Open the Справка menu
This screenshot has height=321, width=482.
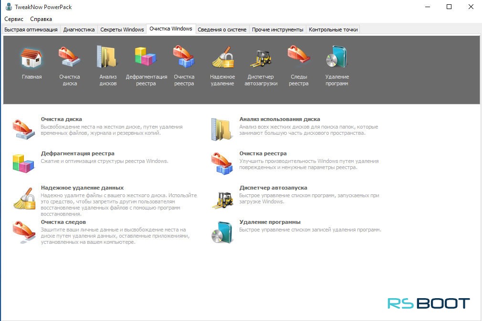click(x=41, y=19)
